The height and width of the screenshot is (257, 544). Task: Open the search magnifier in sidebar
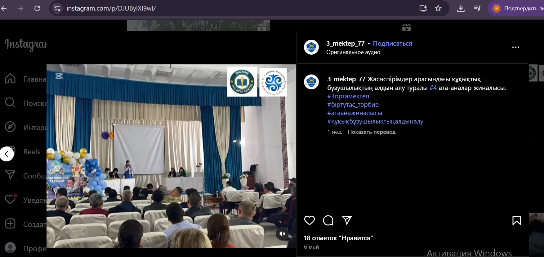click(x=10, y=103)
